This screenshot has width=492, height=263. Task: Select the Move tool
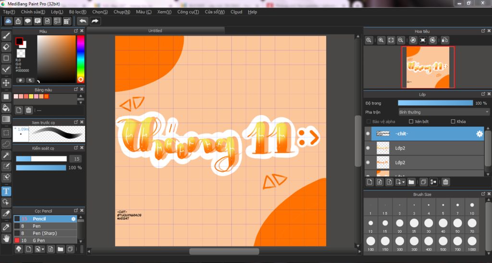click(6, 83)
